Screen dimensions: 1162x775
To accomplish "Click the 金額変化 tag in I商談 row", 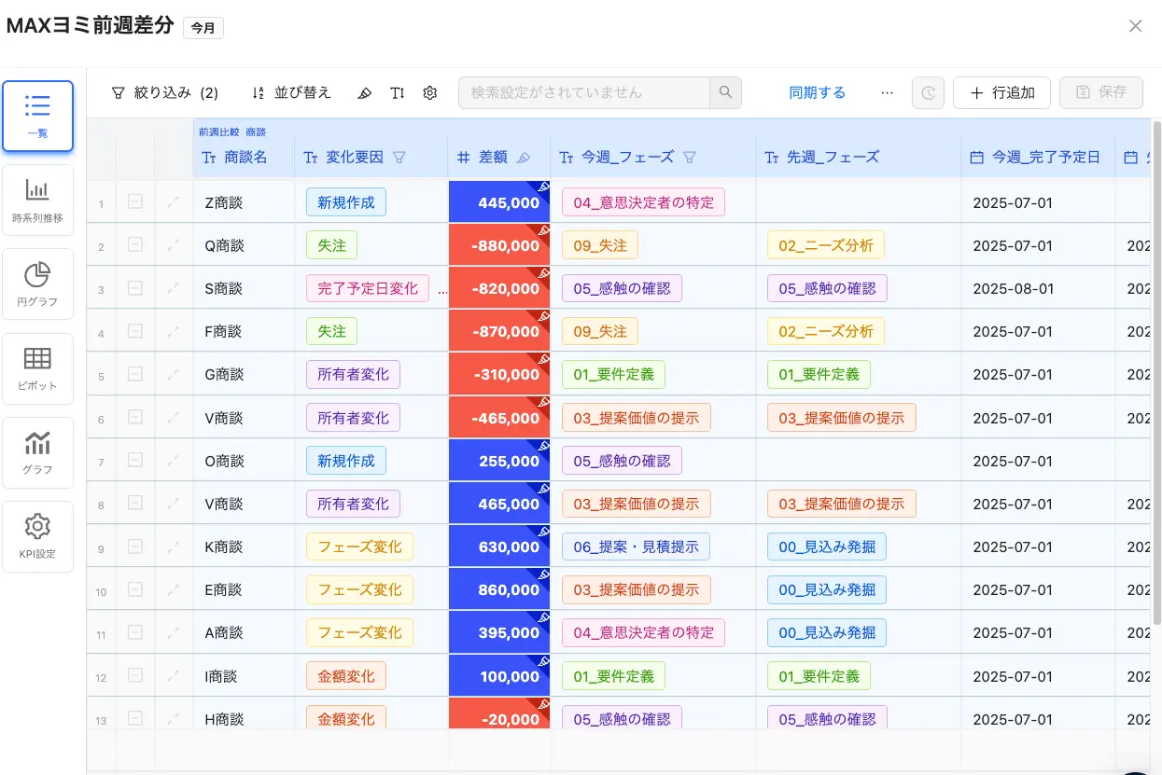I will (346, 676).
